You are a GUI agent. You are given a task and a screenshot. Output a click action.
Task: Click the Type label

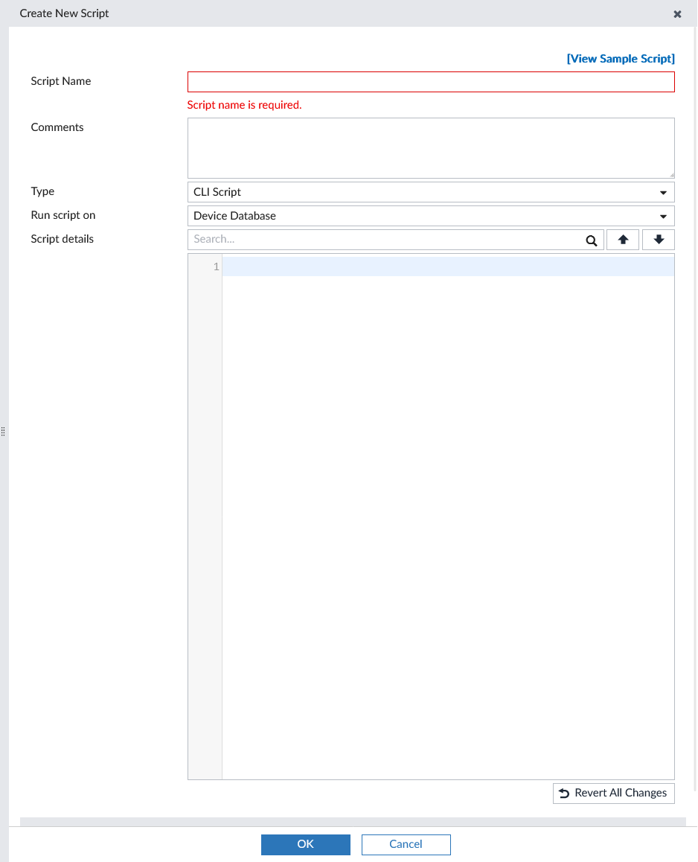[x=42, y=191]
